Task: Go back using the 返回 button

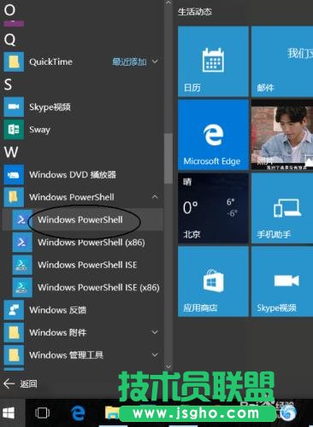Action: 21,383
